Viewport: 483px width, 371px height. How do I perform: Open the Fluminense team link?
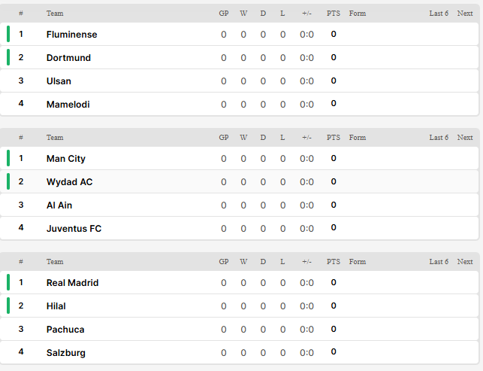pyautogui.click(x=71, y=35)
